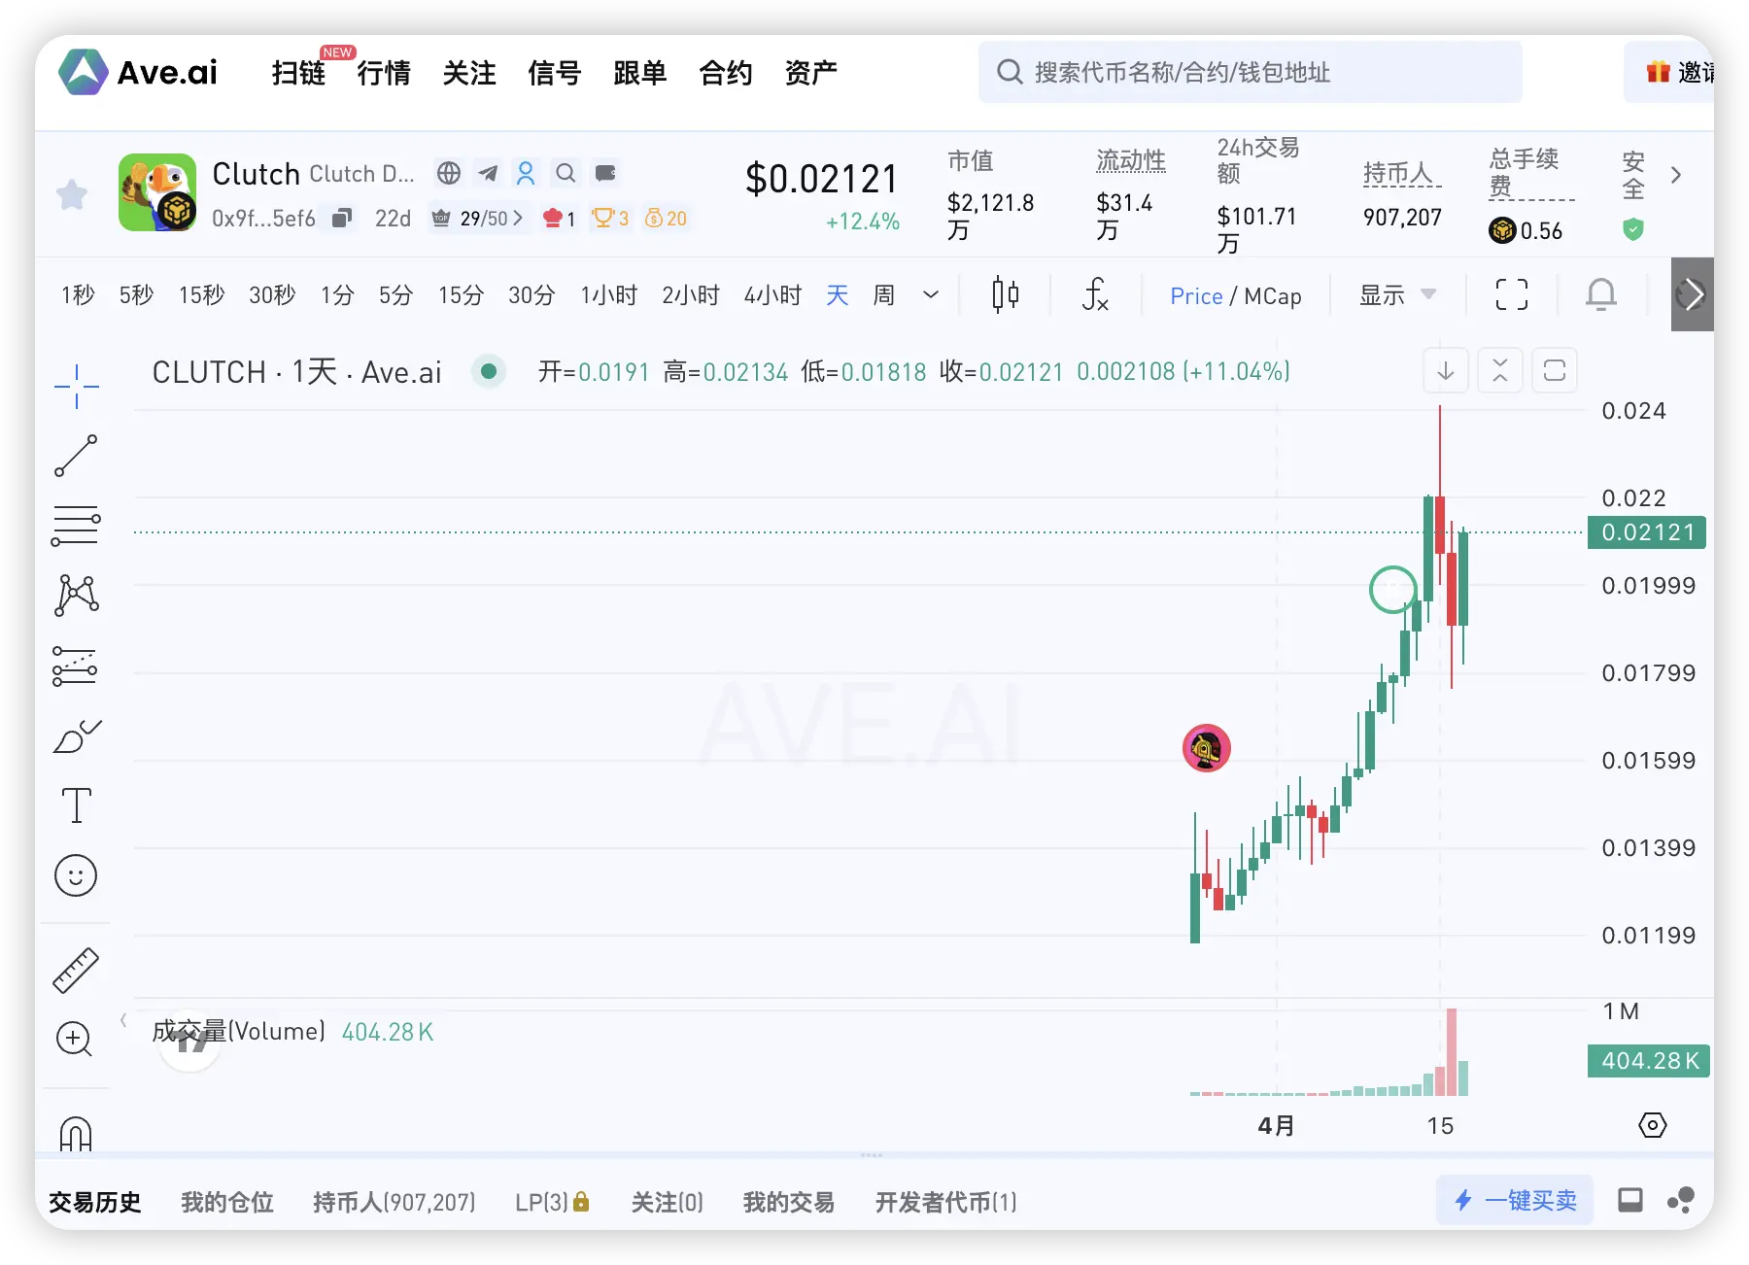The height and width of the screenshot is (1265, 1749).
Task: Open the Telegram link icon
Action: click(x=488, y=173)
